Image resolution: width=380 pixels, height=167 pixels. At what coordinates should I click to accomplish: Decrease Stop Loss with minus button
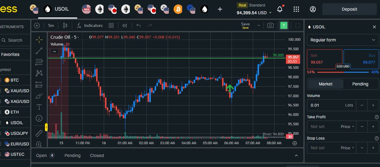[x=362, y=148]
